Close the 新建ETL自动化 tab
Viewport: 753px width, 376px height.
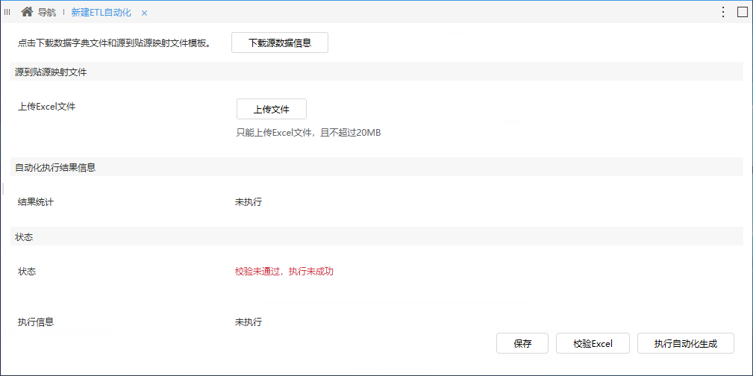[x=144, y=13]
